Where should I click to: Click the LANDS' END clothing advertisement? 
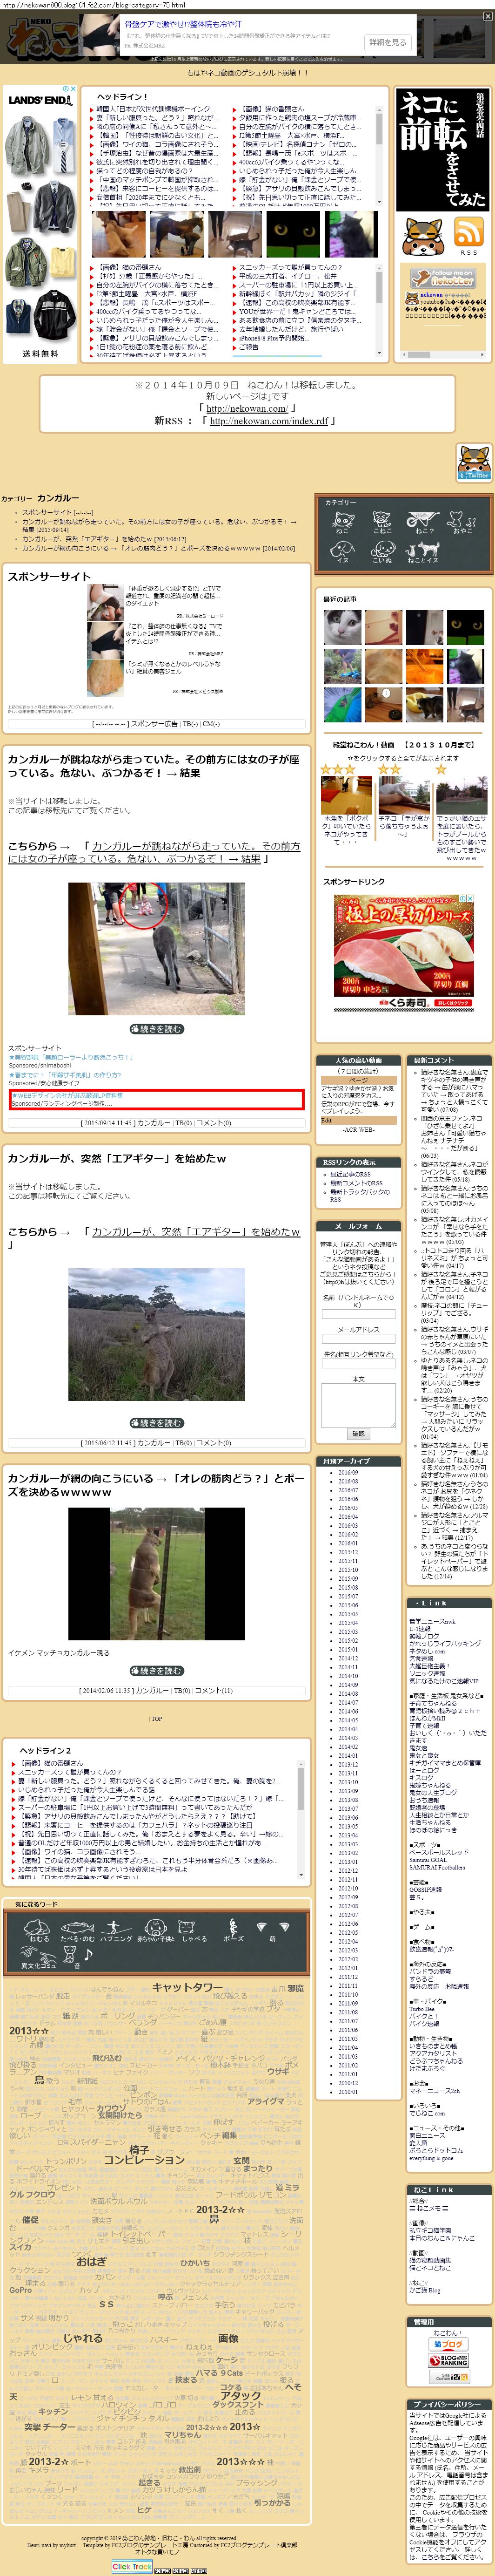[x=41, y=224]
